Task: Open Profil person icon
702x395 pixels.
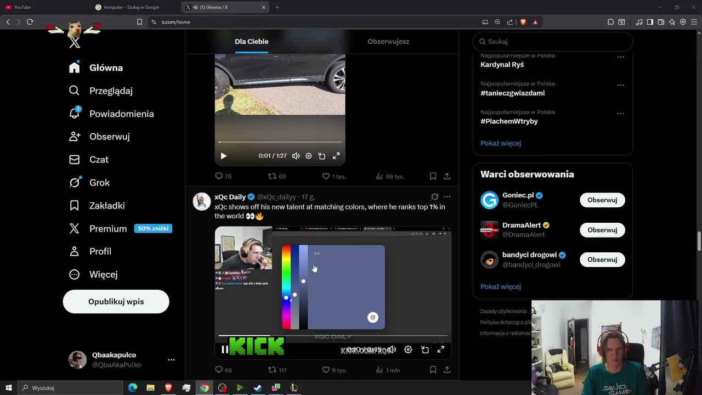Action: (75, 251)
